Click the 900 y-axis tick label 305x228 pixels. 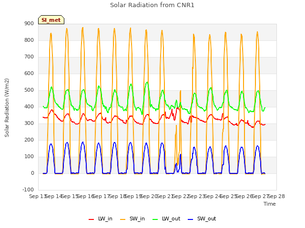29,23
